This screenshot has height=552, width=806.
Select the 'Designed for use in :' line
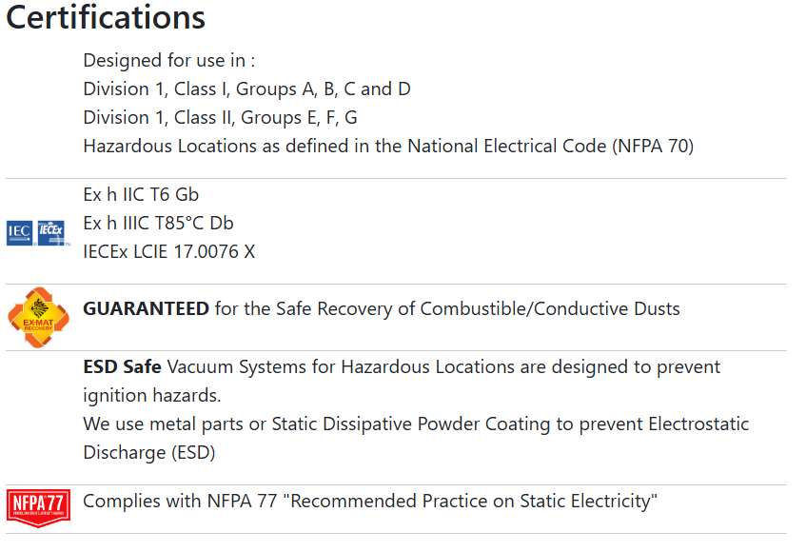(169, 61)
